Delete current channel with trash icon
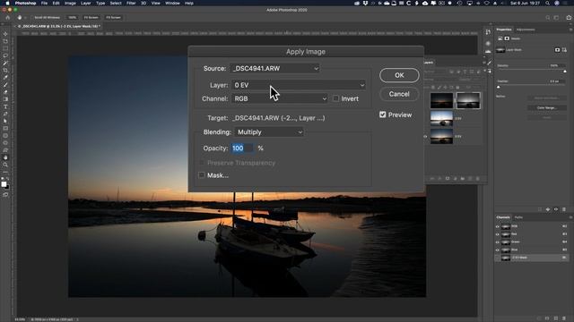The image size is (574, 322). [564, 318]
